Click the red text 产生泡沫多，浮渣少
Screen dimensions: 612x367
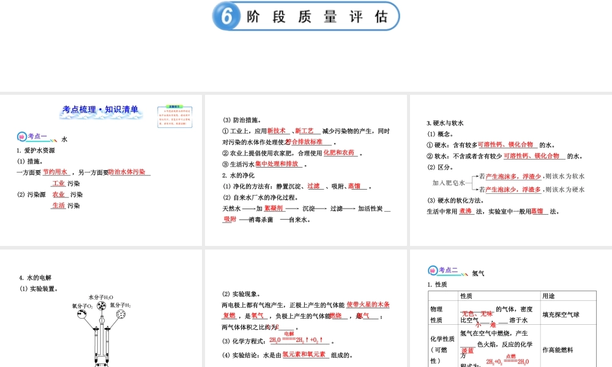(513, 177)
